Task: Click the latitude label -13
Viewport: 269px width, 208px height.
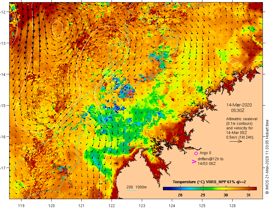Action: (x=3, y=43)
